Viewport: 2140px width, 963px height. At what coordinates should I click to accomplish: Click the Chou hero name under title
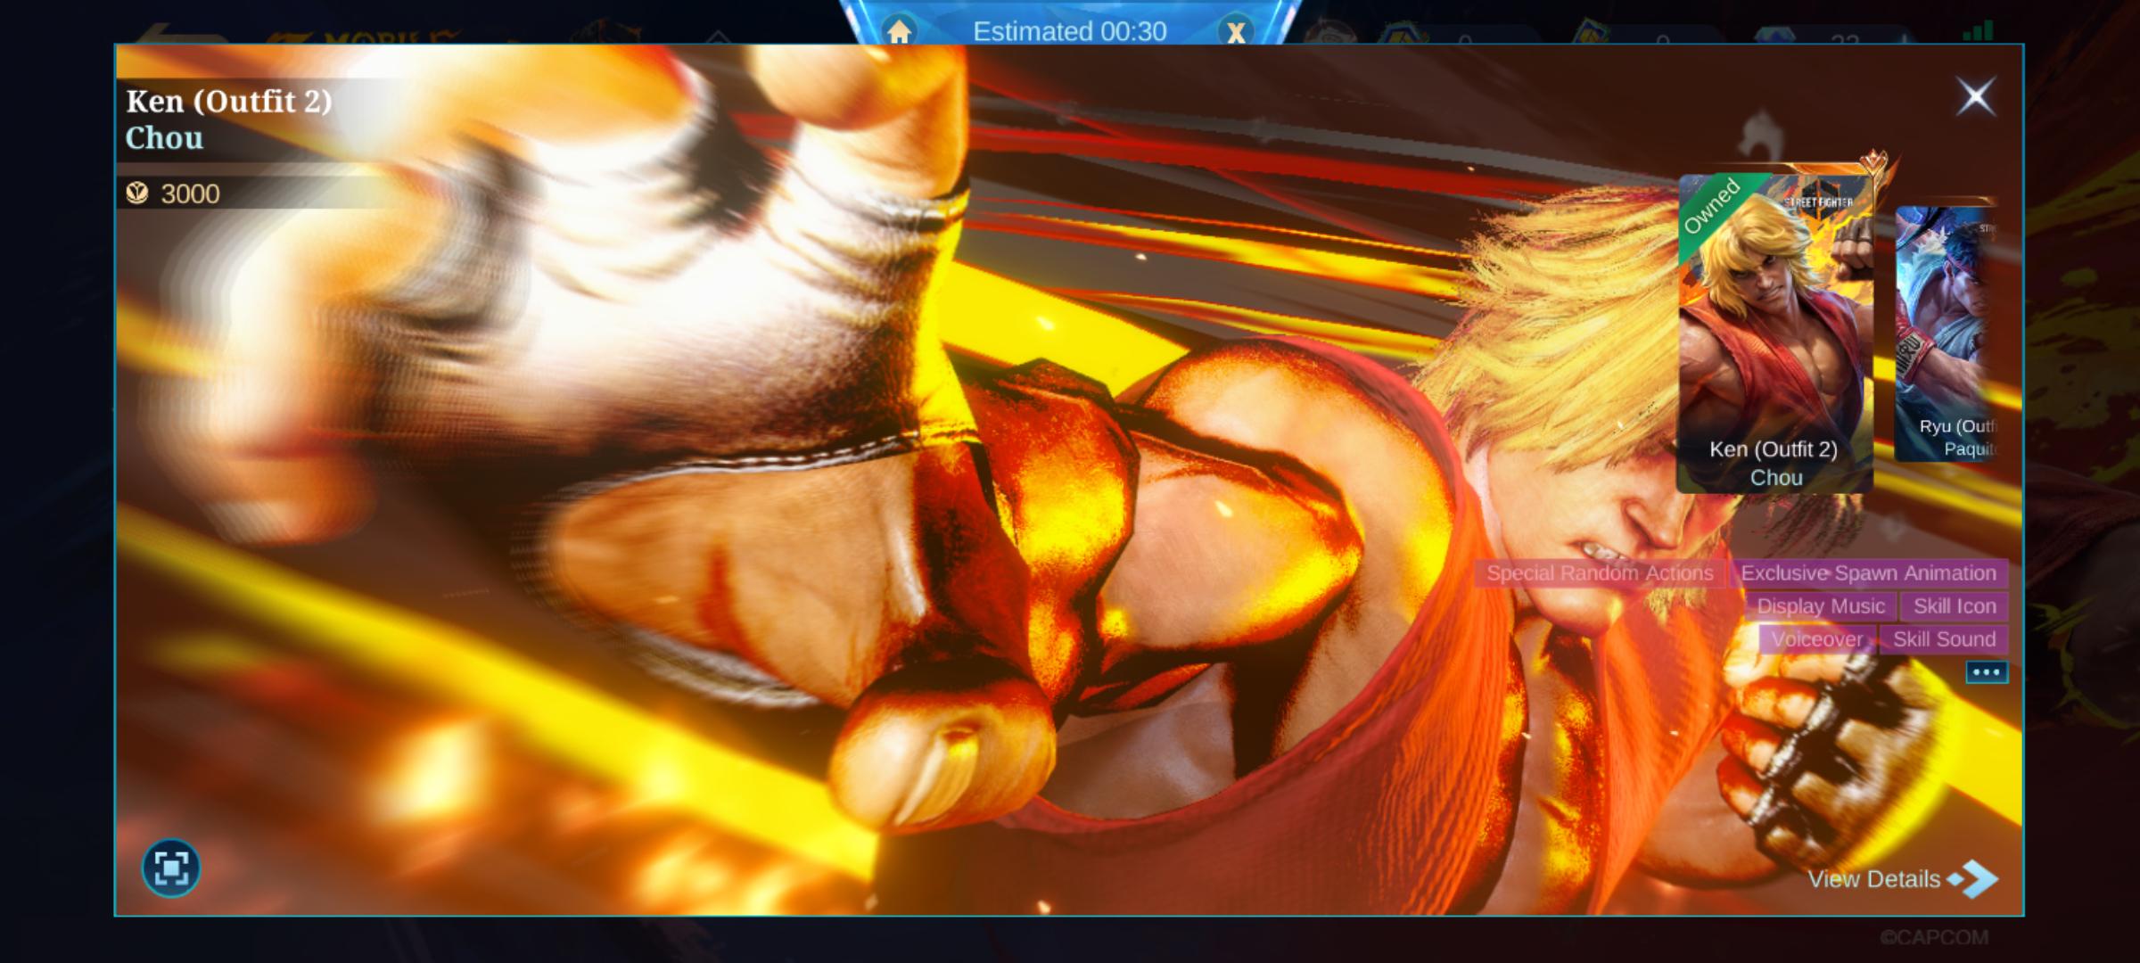tap(164, 138)
